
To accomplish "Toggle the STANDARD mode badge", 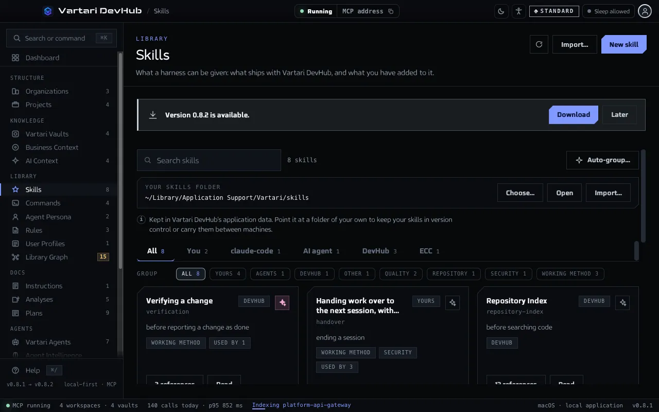I will (554, 11).
